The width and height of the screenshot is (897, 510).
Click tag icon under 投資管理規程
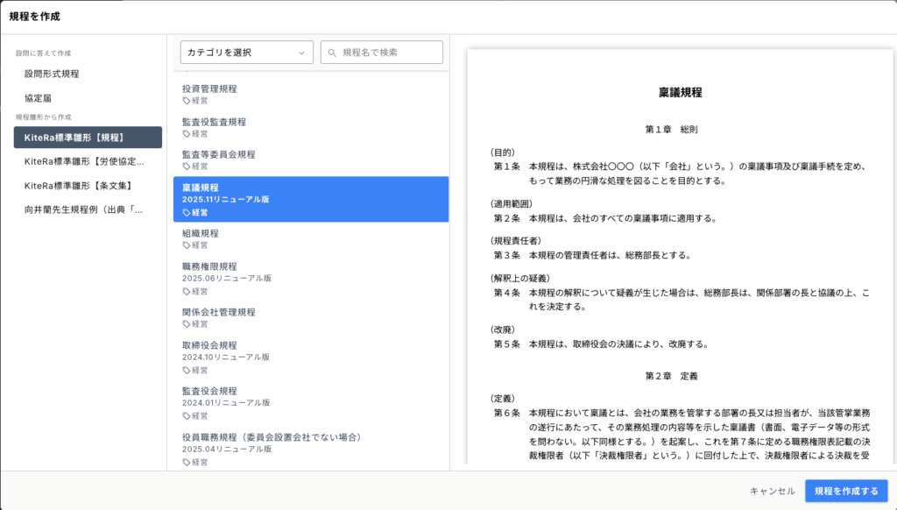click(187, 101)
